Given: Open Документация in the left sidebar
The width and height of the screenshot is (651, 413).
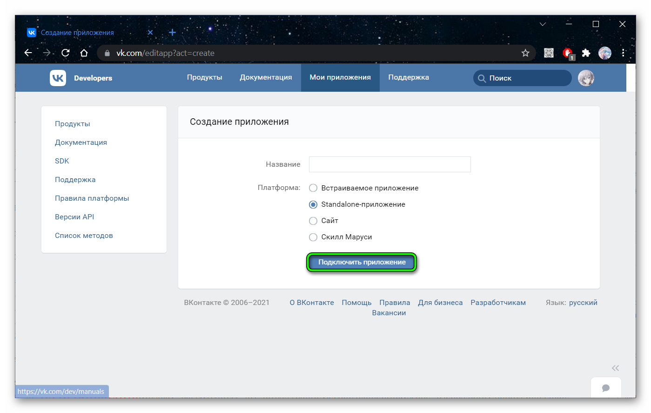Looking at the screenshot, I should click(81, 142).
